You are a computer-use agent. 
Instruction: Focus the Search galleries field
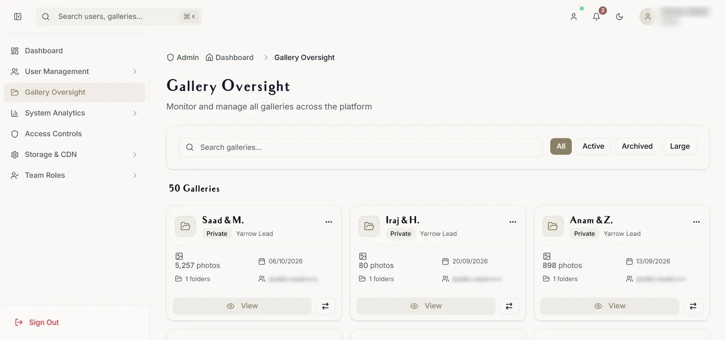(361, 147)
